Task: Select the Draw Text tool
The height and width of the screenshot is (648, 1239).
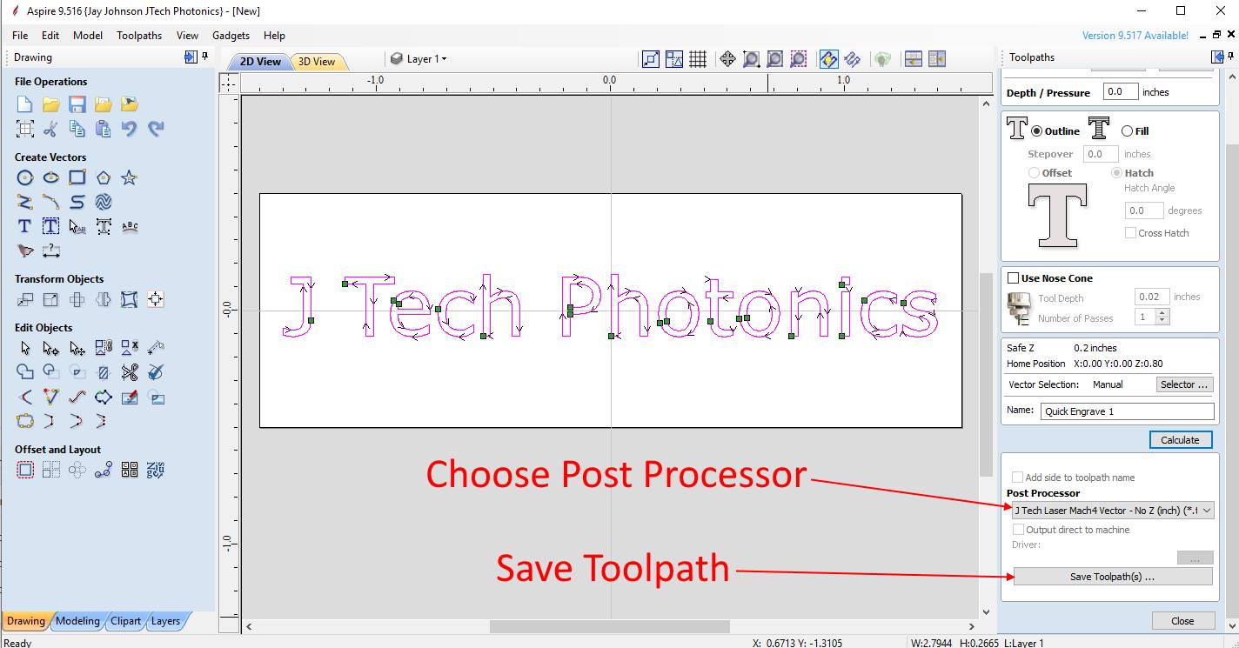Action: coord(24,226)
